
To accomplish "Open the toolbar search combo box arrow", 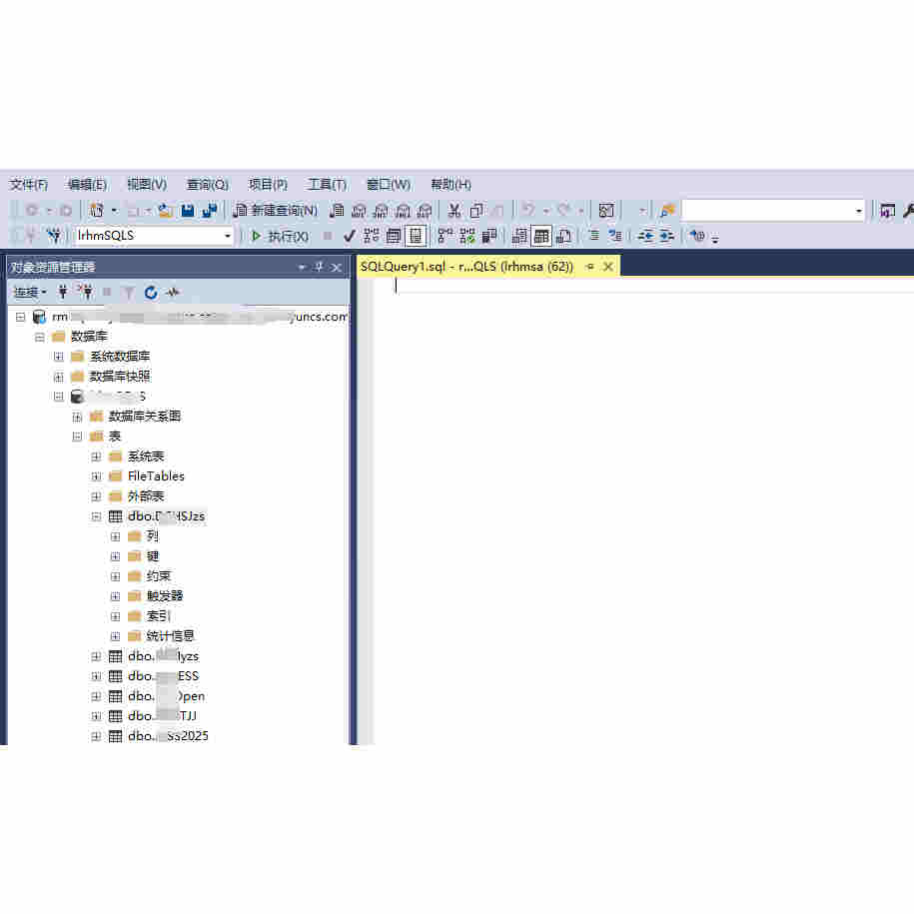I will coord(859,211).
